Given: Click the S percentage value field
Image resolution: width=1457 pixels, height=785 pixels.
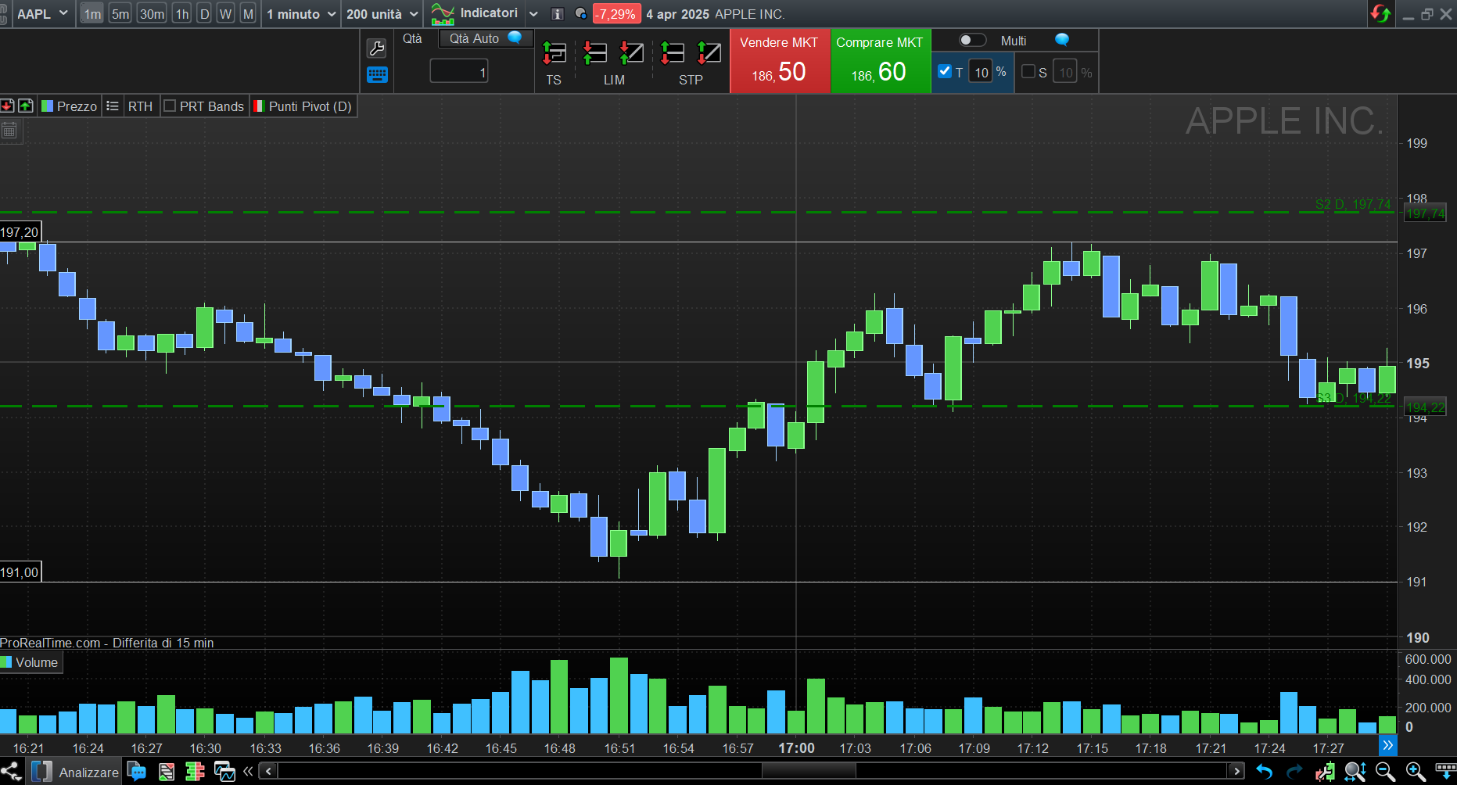Looking at the screenshot, I should 1065,72.
